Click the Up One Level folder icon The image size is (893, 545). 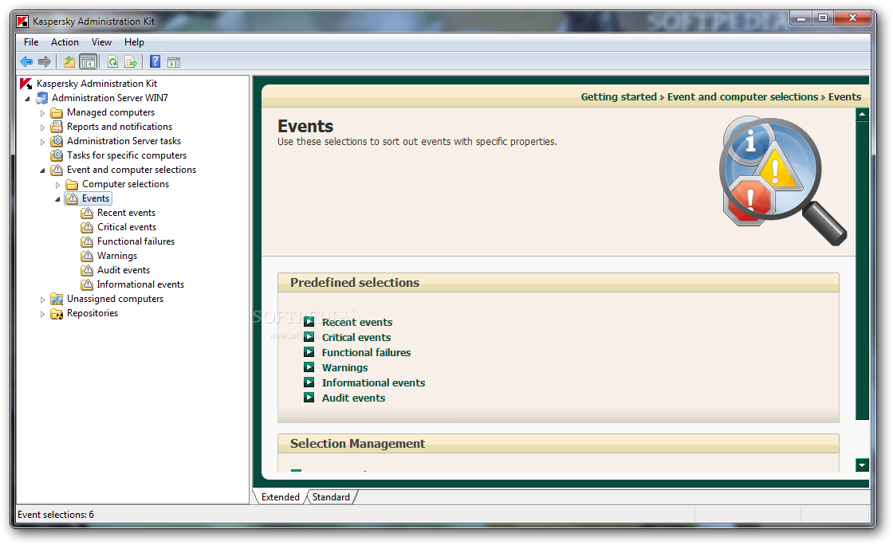coord(69,61)
